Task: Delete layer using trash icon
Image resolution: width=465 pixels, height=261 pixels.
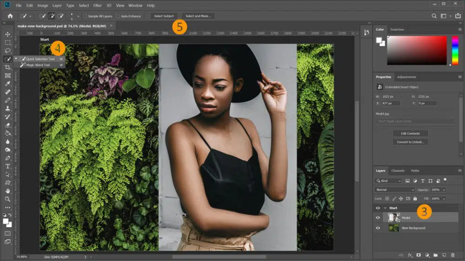Action: (x=452, y=255)
